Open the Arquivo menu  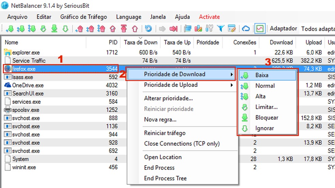pyautogui.click(x=17, y=17)
